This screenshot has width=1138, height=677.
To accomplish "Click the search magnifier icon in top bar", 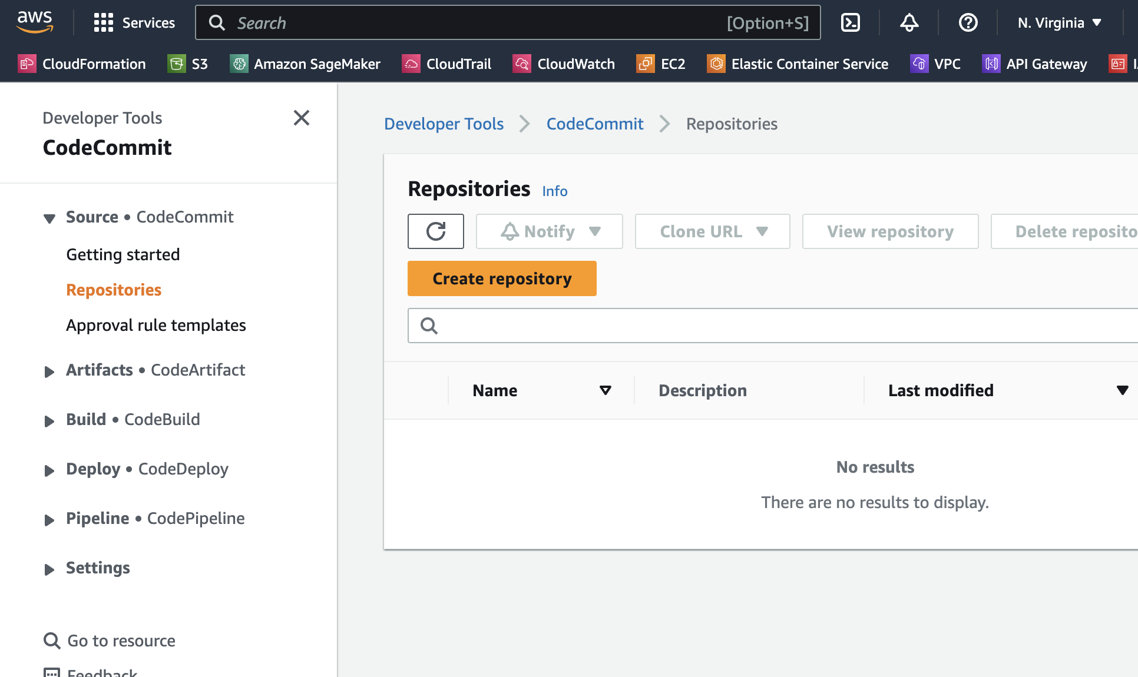I will (x=217, y=23).
